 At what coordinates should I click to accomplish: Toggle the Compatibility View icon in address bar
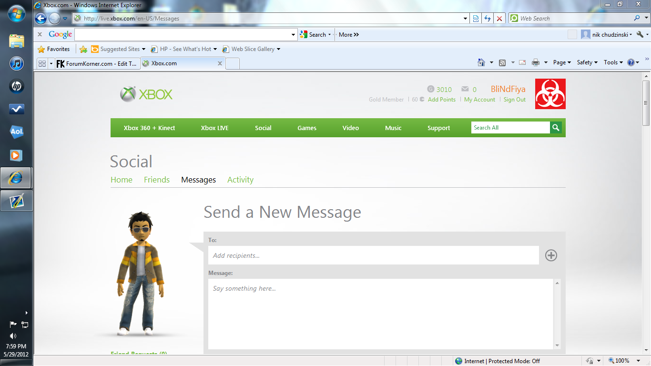tap(476, 19)
